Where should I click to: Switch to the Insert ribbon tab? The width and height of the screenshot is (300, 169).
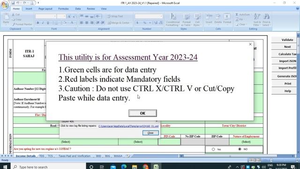29,8
